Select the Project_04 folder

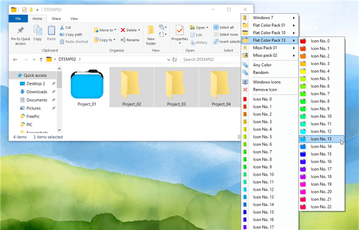click(221, 87)
